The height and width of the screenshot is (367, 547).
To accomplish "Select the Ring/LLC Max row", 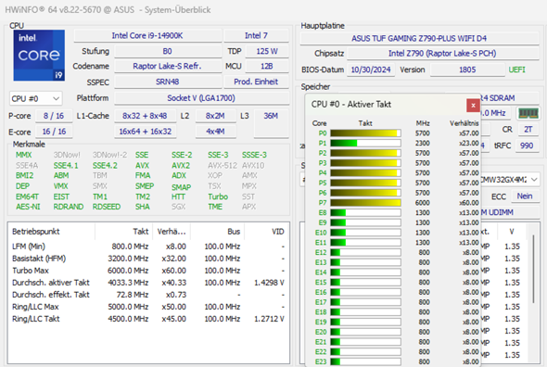I will pyautogui.click(x=148, y=307).
